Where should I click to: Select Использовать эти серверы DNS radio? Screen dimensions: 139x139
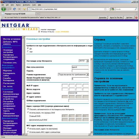[x=28, y=113]
